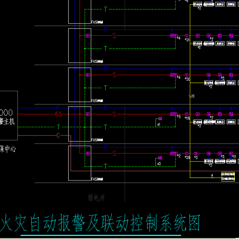Click the circular detector symbol marked *20
Viewport: 239px width, 239px height.
(x=186, y=75)
